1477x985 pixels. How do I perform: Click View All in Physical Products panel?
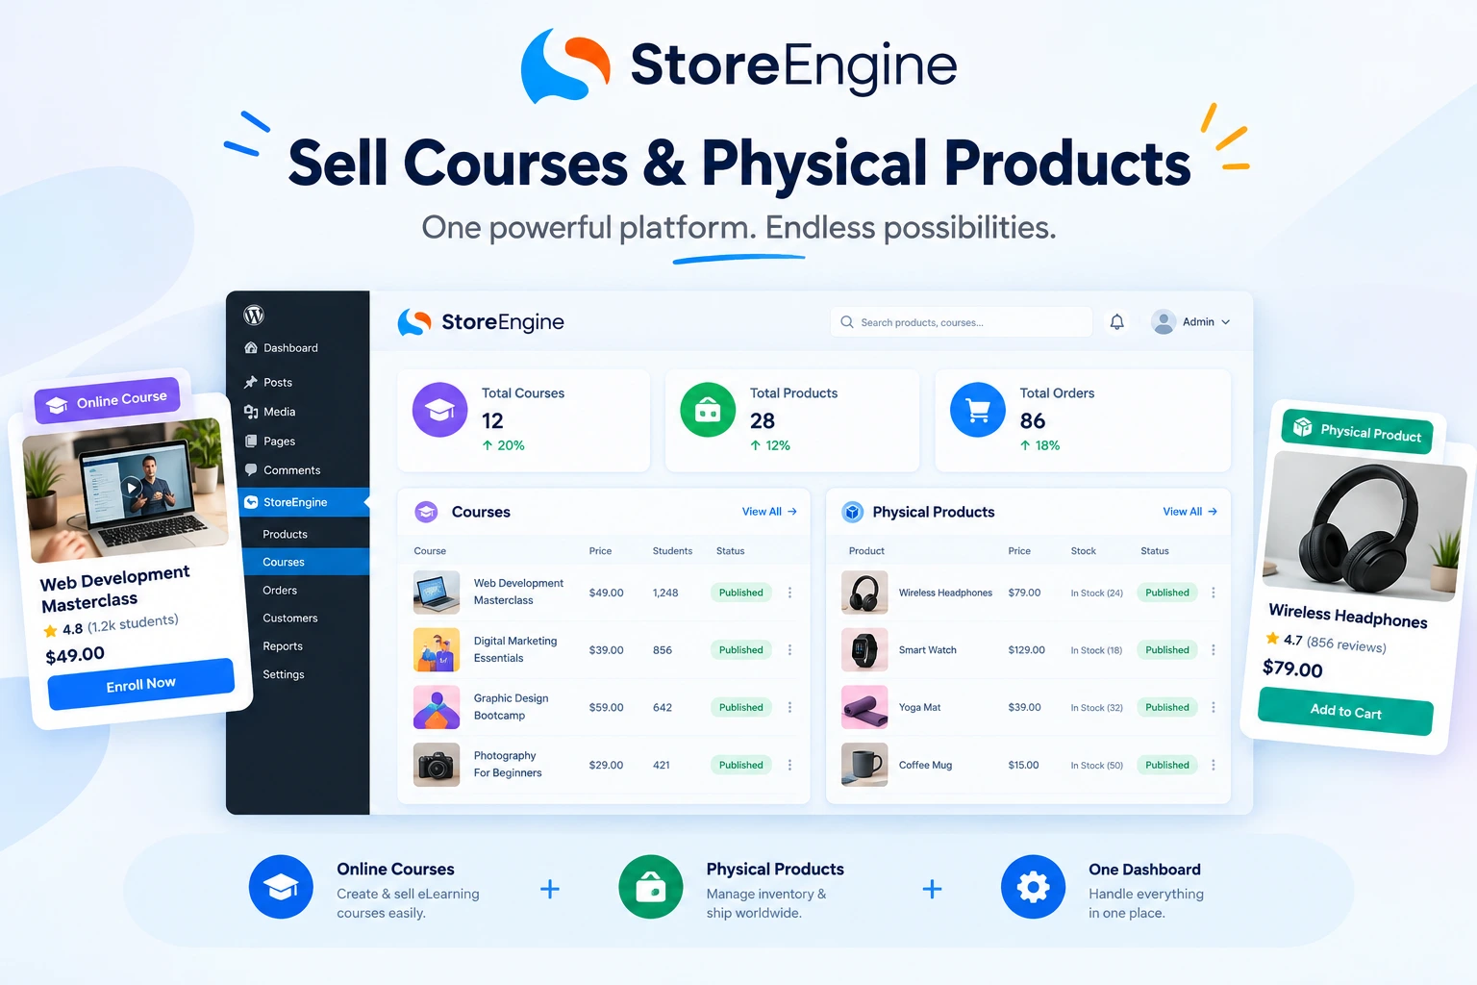[x=1190, y=512]
